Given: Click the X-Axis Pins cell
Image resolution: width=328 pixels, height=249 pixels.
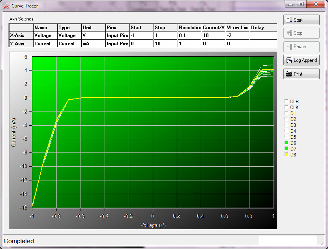Looking at the screenshot, I should click(x=117, y=35).
